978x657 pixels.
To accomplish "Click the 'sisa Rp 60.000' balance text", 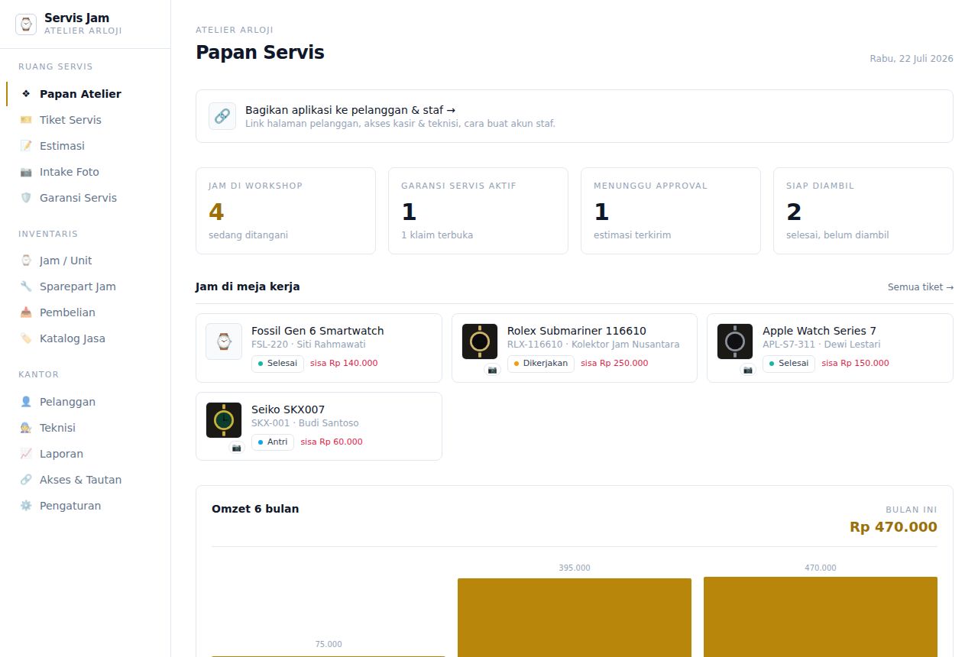I will (x=332, y=442).
